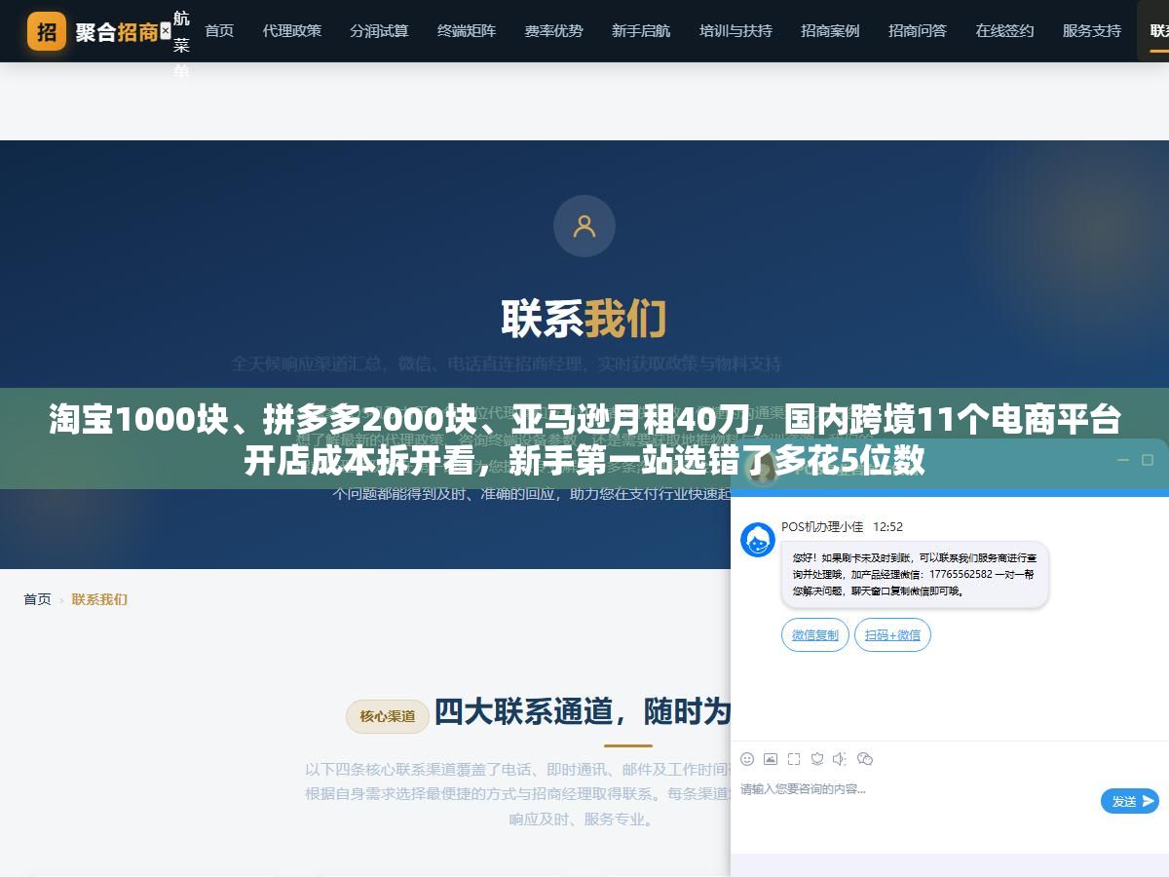Click the 首页 breadcrumb link
Viewport: 1169px width, 877px height.
37,599
